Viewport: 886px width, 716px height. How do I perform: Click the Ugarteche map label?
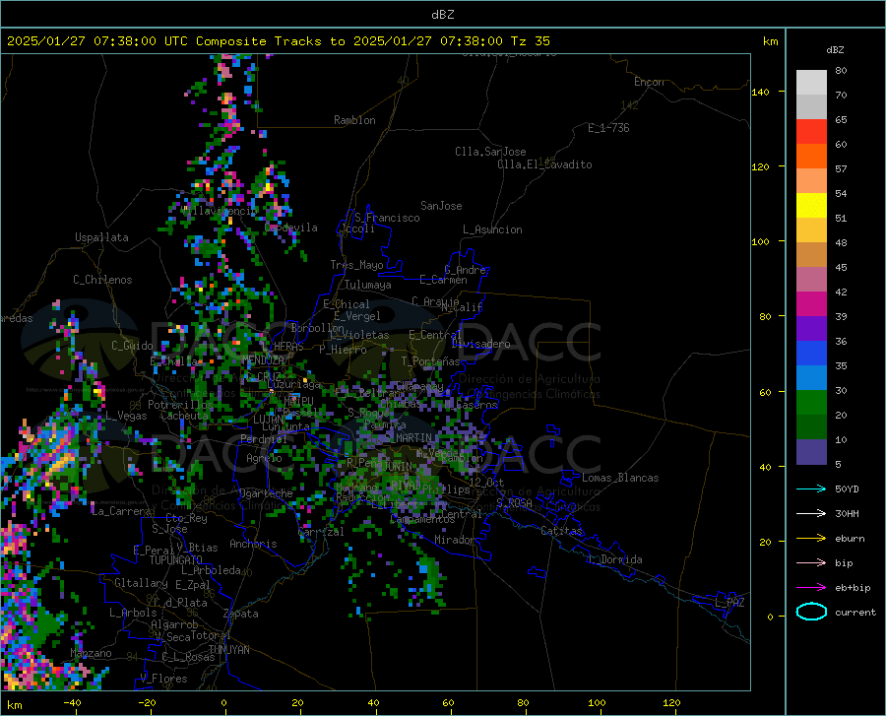[266, 493]
